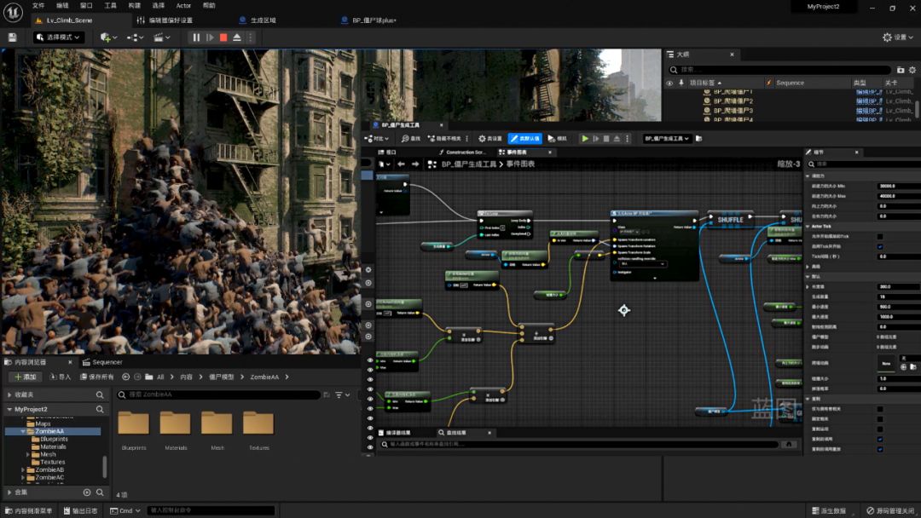
Task: Pause the simulation in main toolbar
Action: pyautogui.click(x=196, y=37)
